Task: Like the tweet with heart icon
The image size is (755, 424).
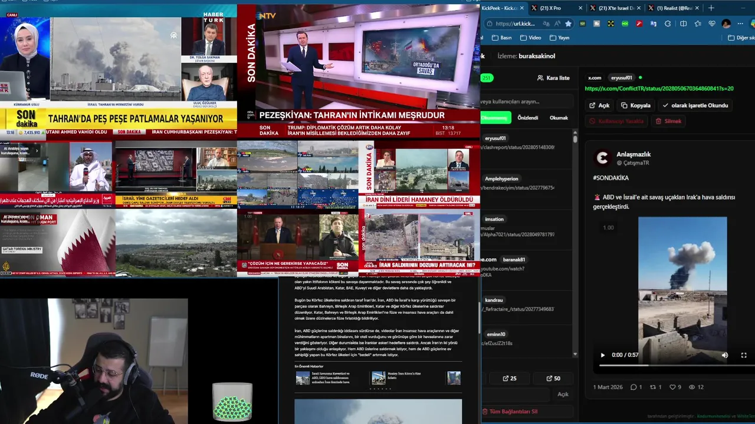Action: 672,387
